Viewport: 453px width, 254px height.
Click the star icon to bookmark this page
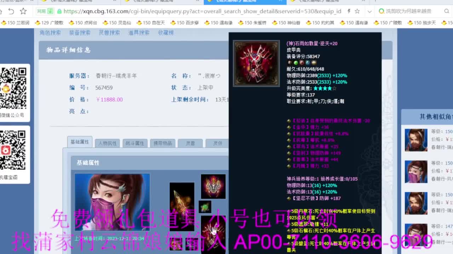tap(357, 11)
